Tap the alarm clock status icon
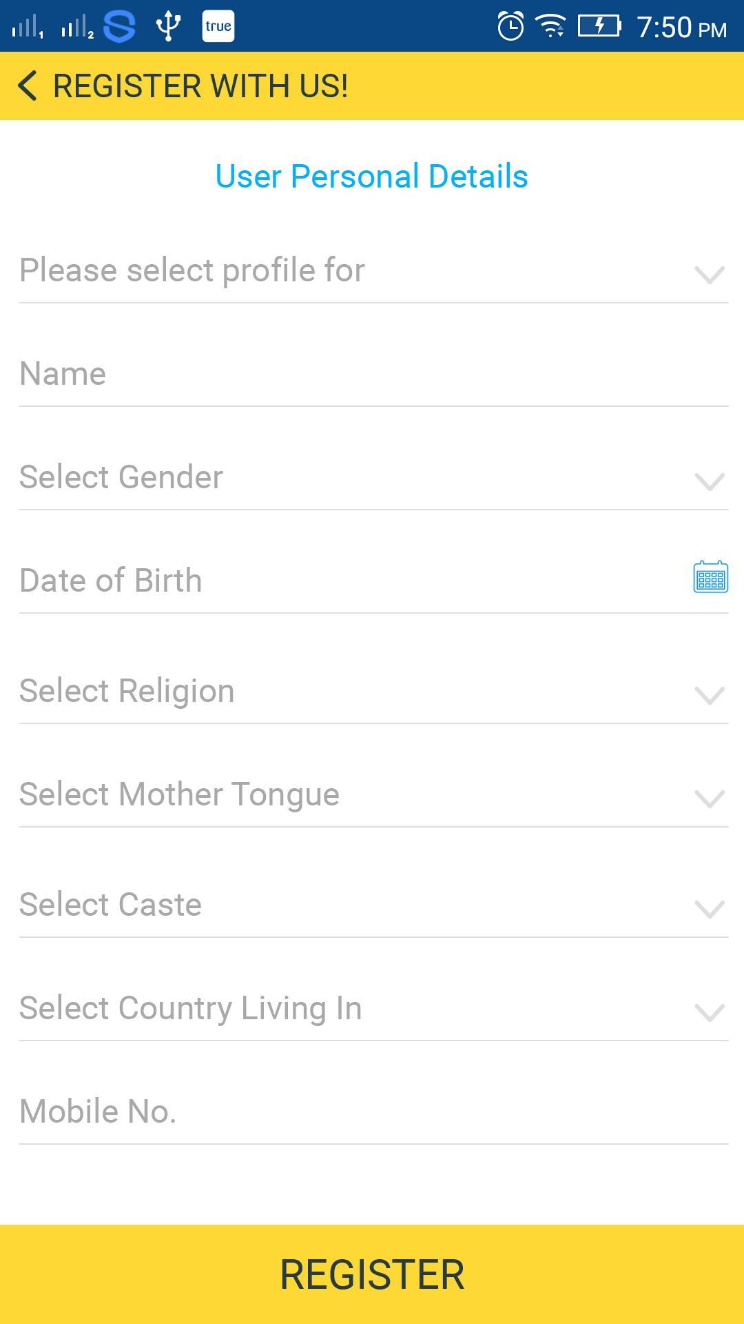The height and width of the screenshot is (1324, 744). (x=510, y=27)
